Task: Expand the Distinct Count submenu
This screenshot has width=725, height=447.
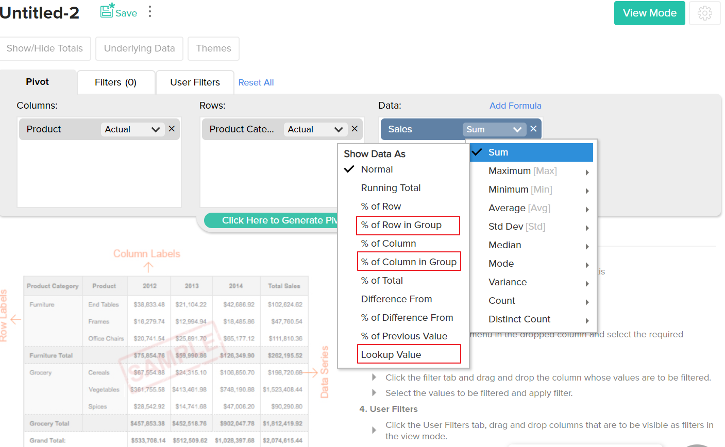Action: click(x=519, y=319)
